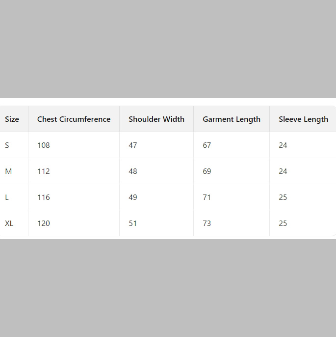Click garment length value 73
336x337 pixels.
(x=207, y=224)
